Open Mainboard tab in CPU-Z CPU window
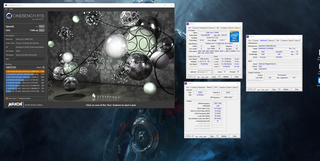This screenshot has width=320, height=161. point(204,28)
